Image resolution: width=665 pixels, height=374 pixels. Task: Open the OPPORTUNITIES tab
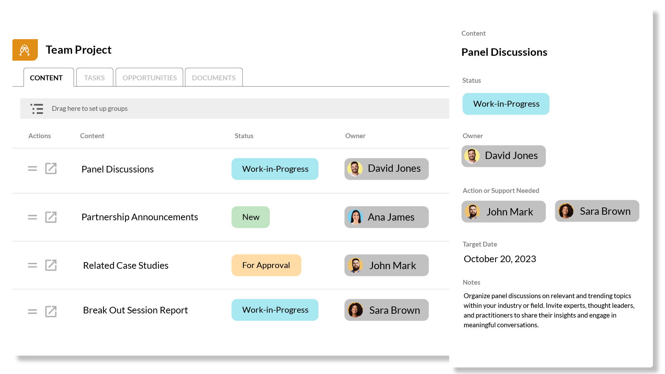tap(149, 78)
